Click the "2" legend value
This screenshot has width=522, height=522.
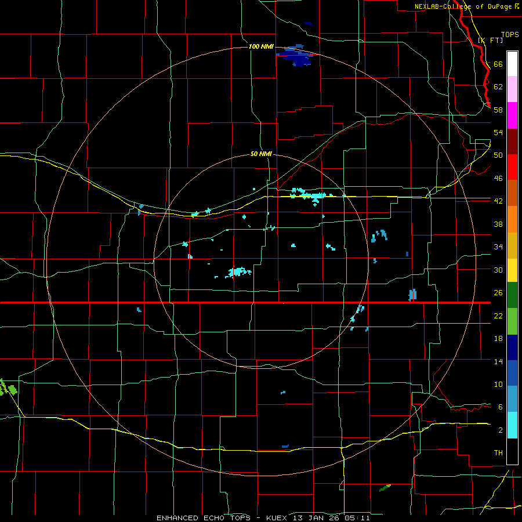point(501,430)
